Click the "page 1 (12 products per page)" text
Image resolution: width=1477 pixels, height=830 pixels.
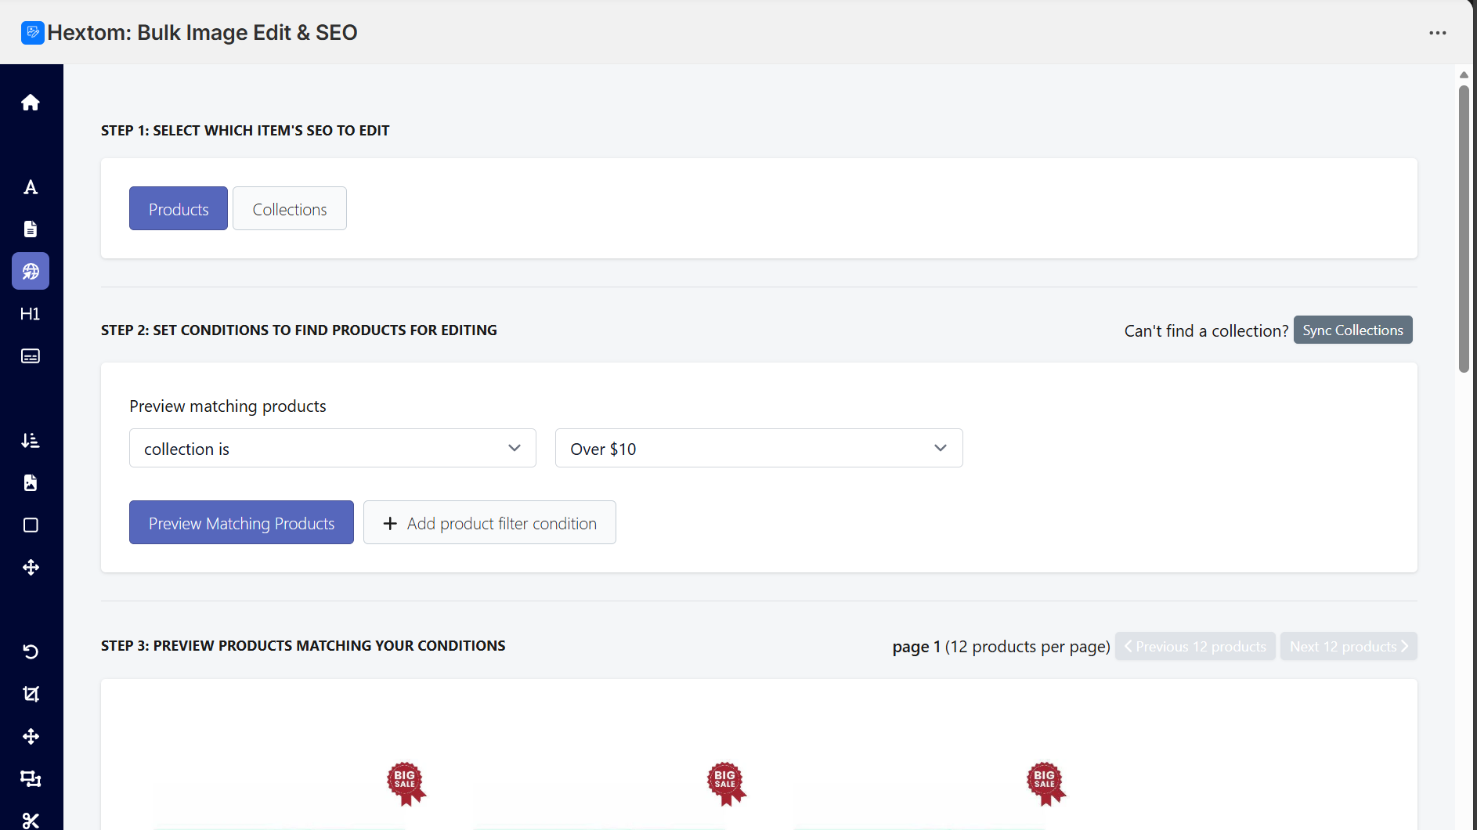click(1002, 647)
